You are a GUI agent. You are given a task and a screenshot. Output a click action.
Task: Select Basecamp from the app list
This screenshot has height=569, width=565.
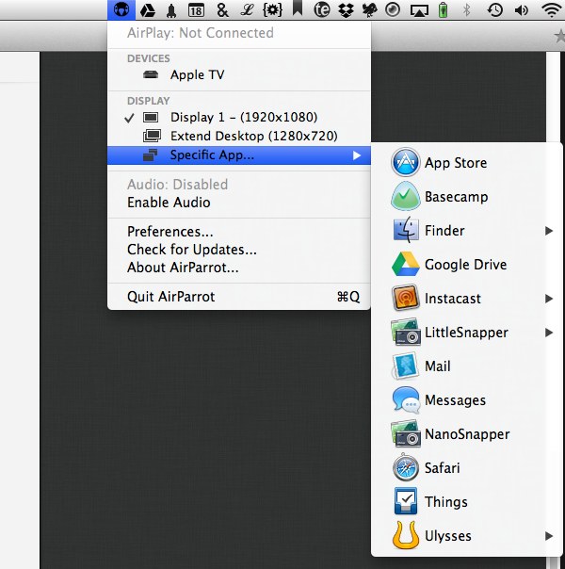pos(456,197)
